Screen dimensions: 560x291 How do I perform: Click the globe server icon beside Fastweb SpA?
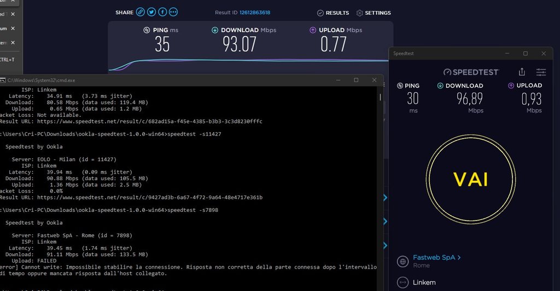click(403, 262)
